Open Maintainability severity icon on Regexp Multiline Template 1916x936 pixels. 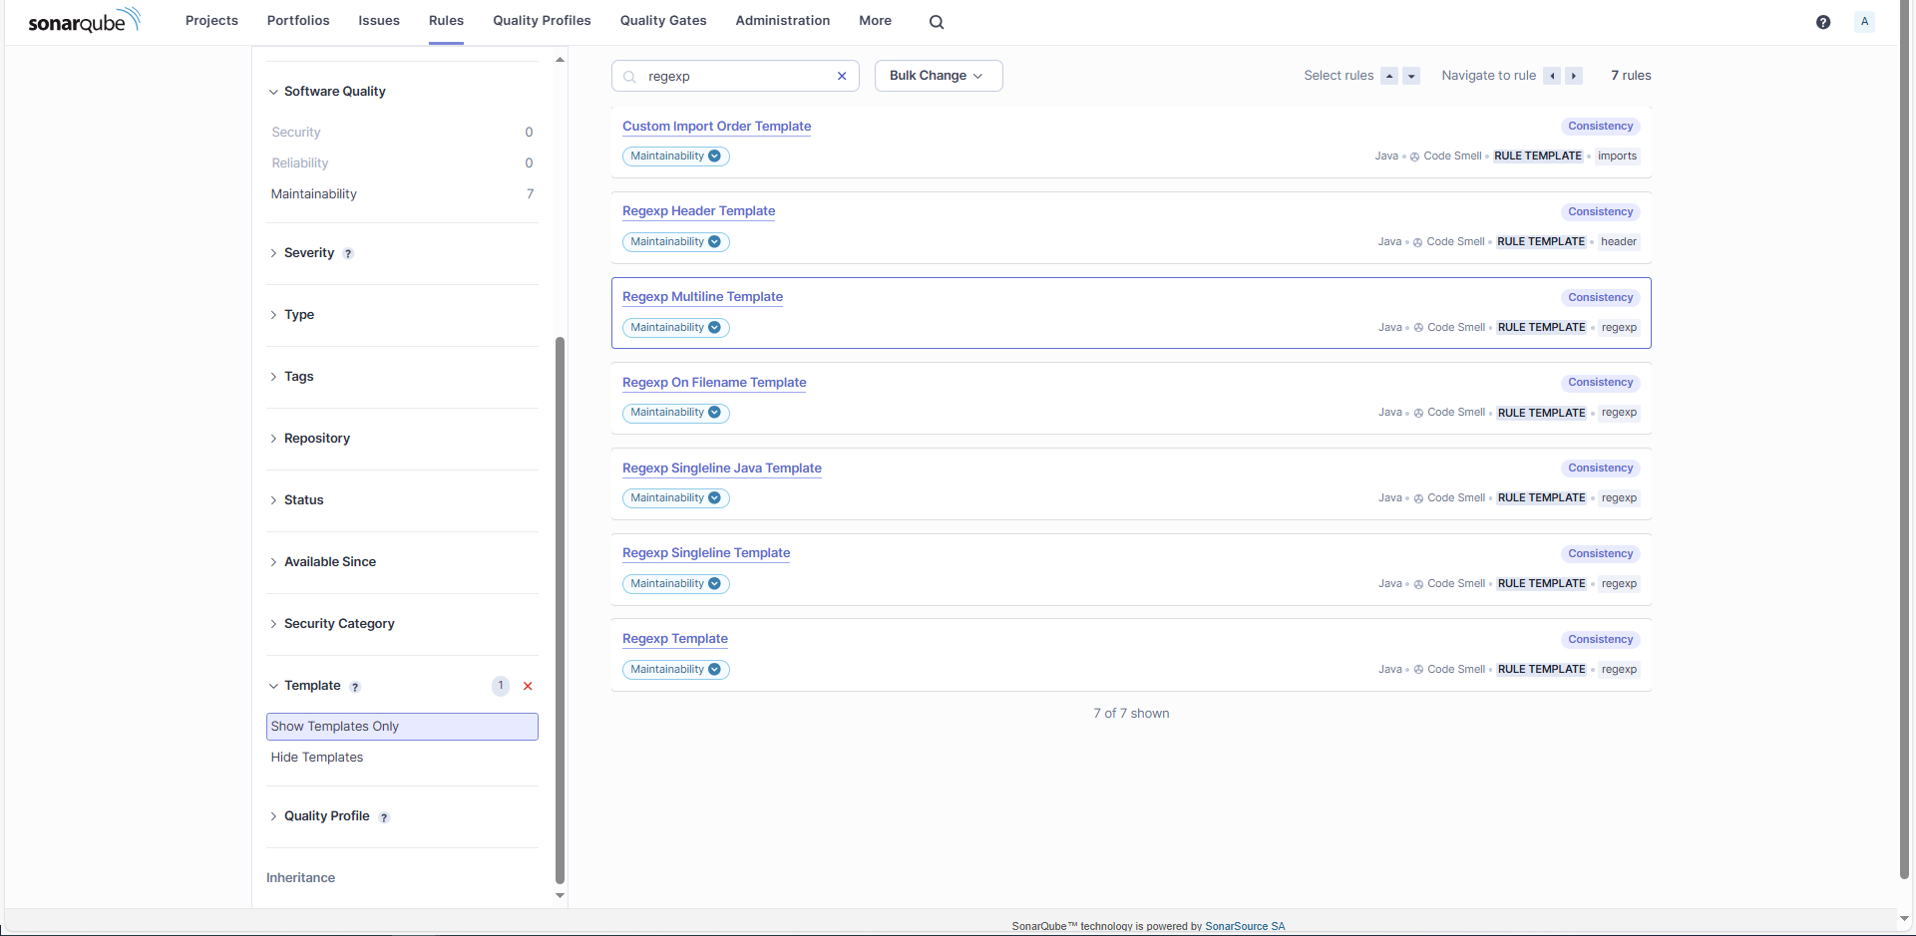coord(714,328)
